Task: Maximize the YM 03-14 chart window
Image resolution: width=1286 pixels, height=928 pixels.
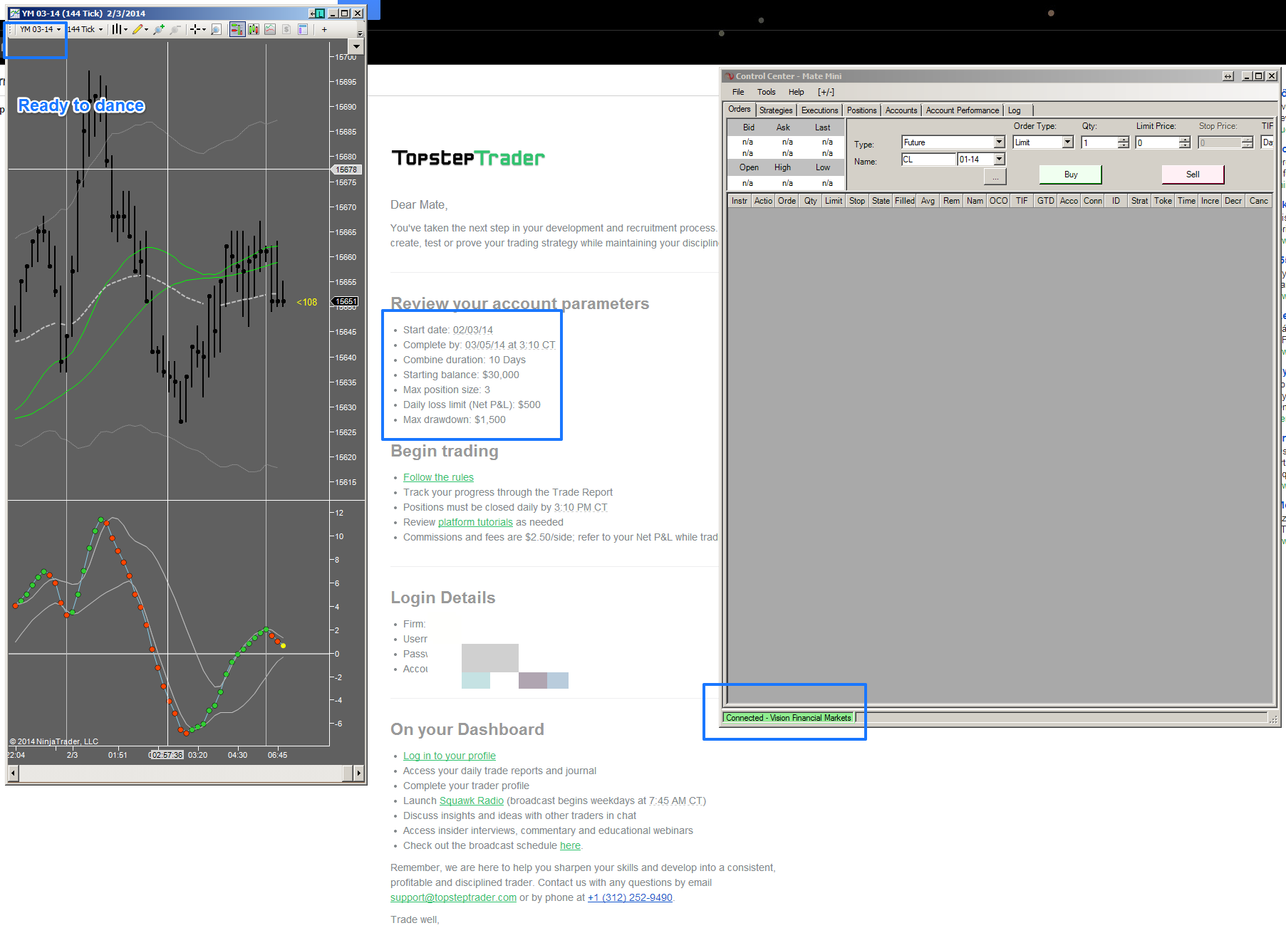Action: point(345,13)
